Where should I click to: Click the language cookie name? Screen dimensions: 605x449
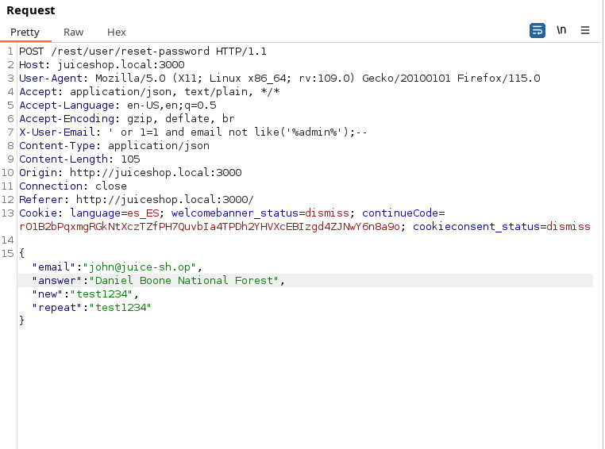click(x=95, y=213)
